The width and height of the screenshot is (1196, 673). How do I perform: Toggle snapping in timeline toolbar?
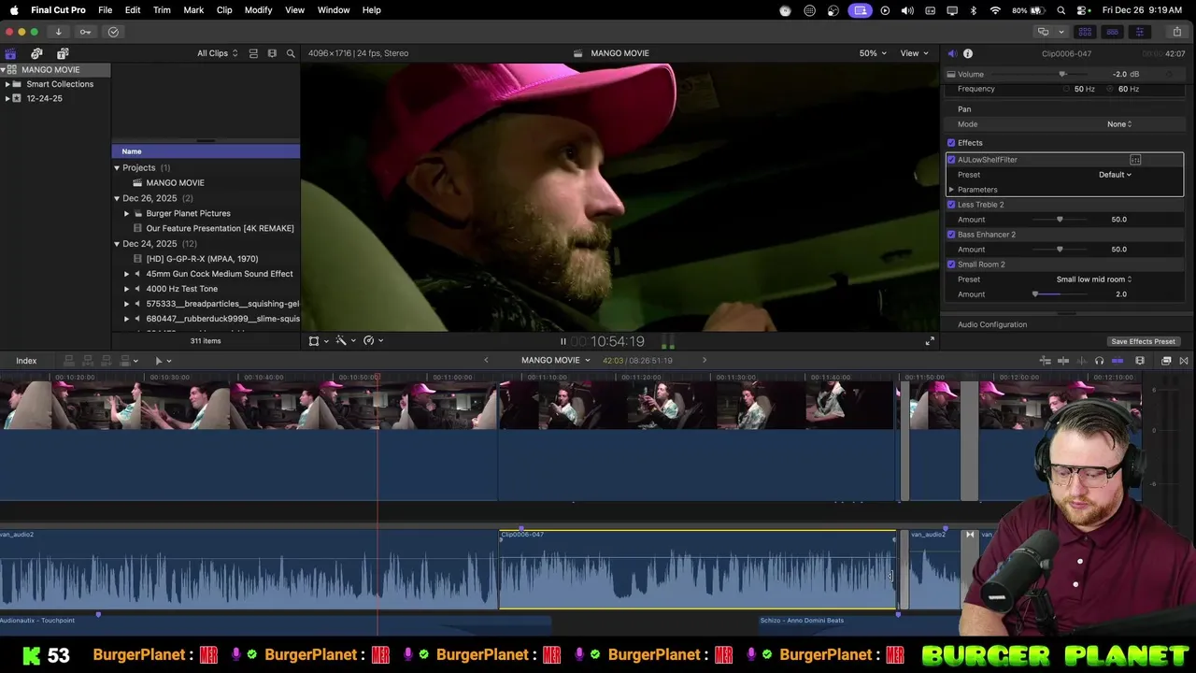(x=1118, y=361)
